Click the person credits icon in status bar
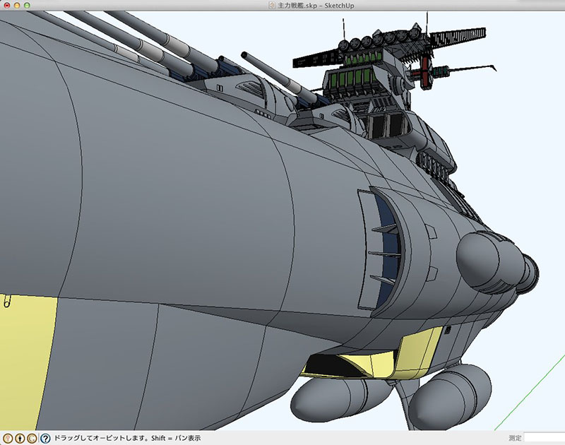This screenshot has width=565, height=445. (20, 438)
